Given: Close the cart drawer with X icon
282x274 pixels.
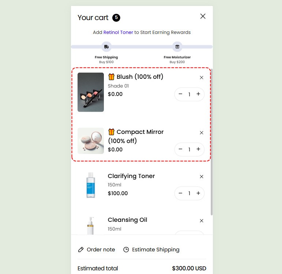Looking at the screenshot, I should (x=203, y=16).
